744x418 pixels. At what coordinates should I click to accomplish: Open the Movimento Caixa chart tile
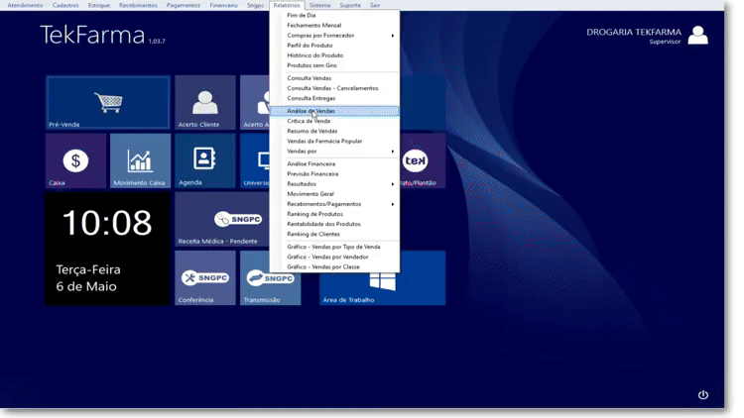point(140,160)
